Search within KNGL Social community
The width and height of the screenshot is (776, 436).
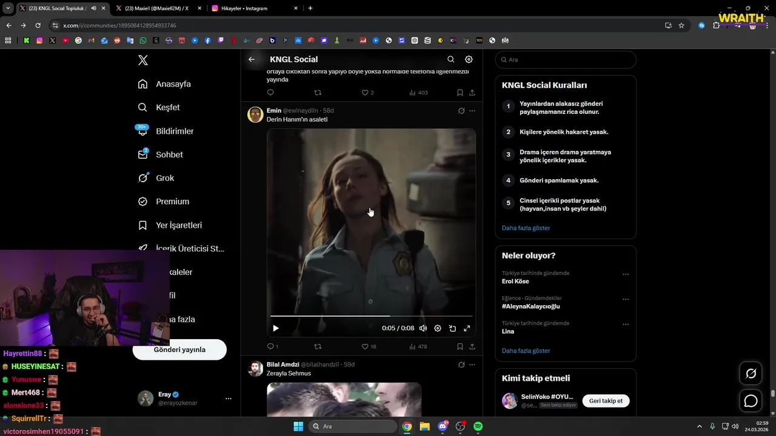450,59
